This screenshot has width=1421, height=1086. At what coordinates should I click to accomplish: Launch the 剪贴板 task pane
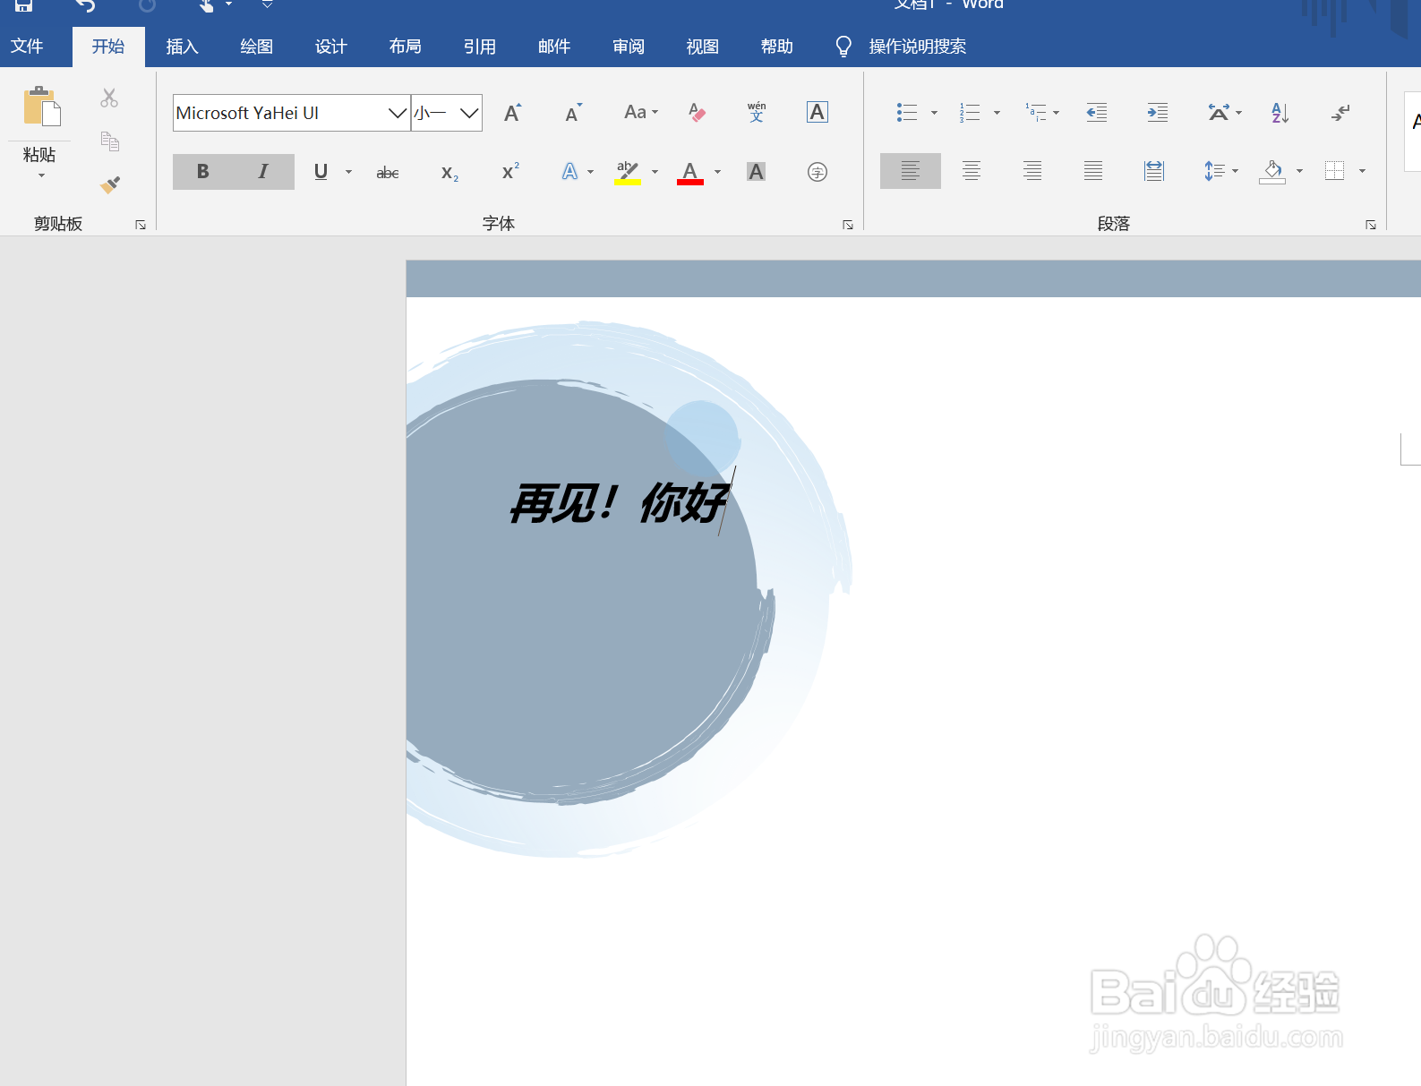coord(141,225)
